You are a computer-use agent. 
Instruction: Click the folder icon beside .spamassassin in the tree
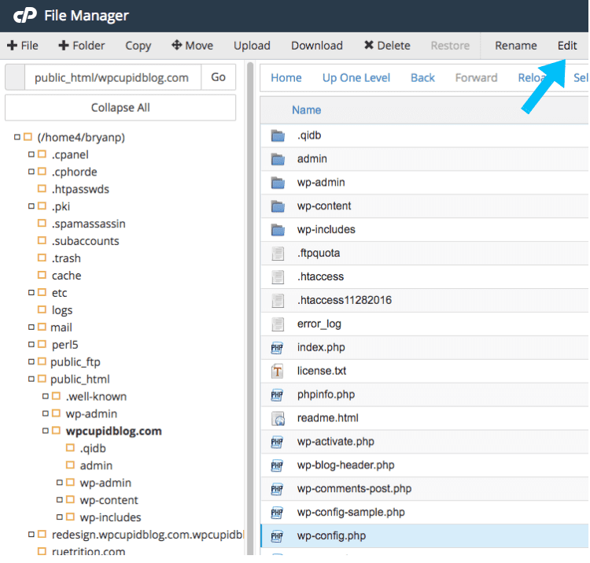pos(42,223)
